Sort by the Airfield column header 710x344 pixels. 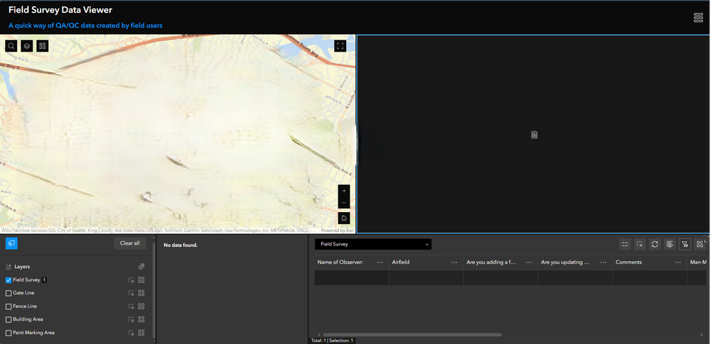(401, 262)
